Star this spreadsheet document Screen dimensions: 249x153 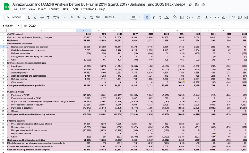190,4
